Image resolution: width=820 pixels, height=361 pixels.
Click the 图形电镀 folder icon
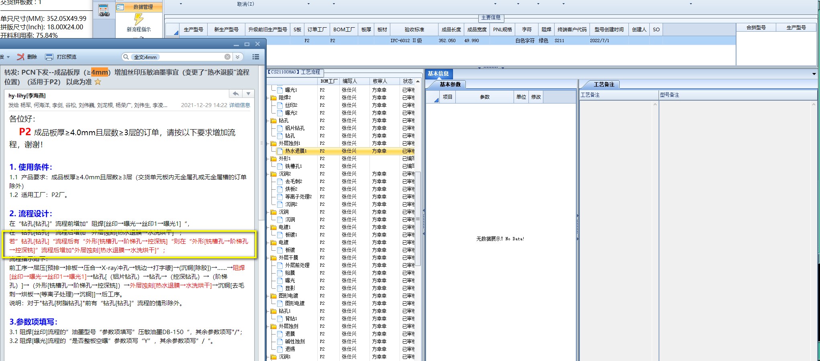(x=274, y=296)
